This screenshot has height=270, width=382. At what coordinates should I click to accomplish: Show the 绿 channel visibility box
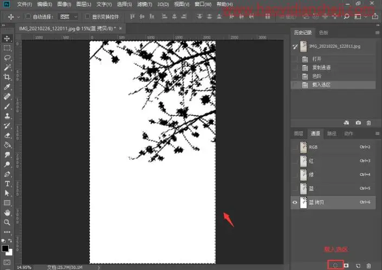[x=295, y=175]
